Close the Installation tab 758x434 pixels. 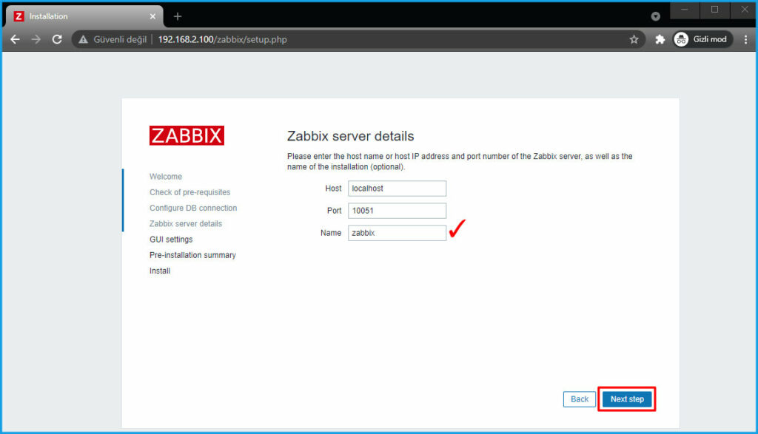tap(152, 16)
